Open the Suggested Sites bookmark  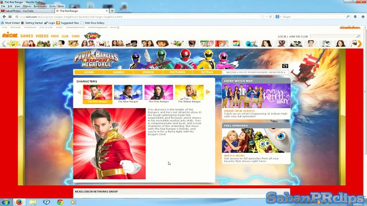click(68, 23)
